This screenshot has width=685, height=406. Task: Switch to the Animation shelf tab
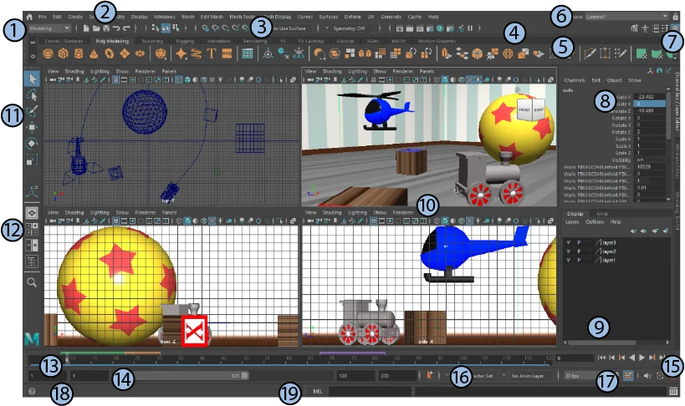click(218, 42)
